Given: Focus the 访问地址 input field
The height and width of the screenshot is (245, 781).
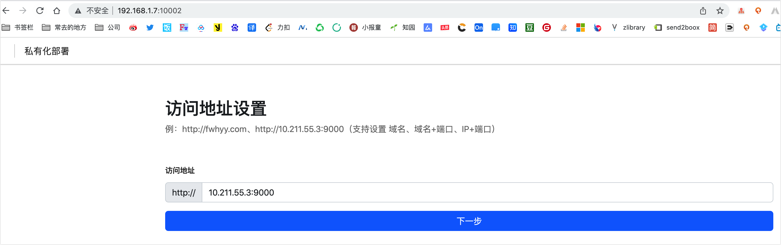Looking at the screenshot, I should pos(487,192).
